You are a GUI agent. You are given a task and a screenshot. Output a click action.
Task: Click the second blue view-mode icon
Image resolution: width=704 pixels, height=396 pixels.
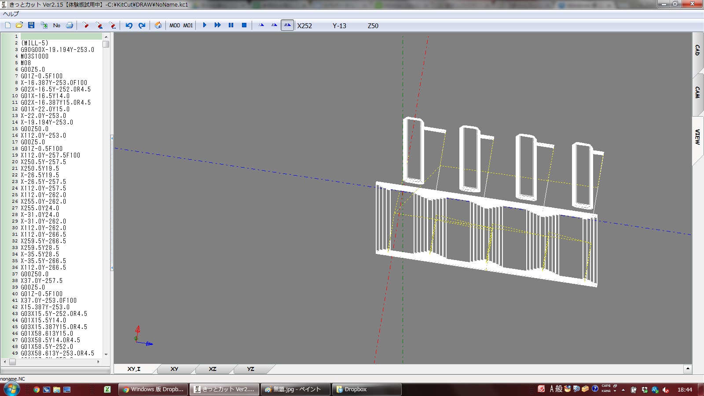click(x=274, y=26)
